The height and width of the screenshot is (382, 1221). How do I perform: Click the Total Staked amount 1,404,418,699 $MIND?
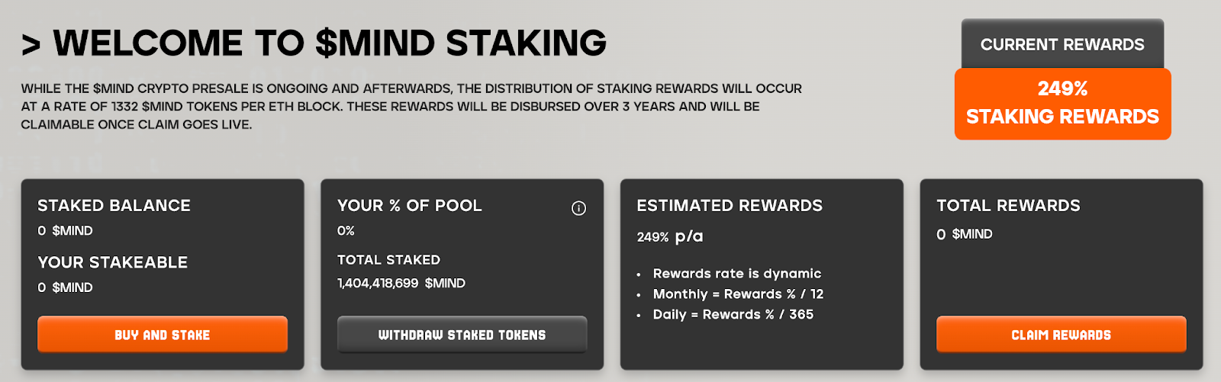(401, 283)
